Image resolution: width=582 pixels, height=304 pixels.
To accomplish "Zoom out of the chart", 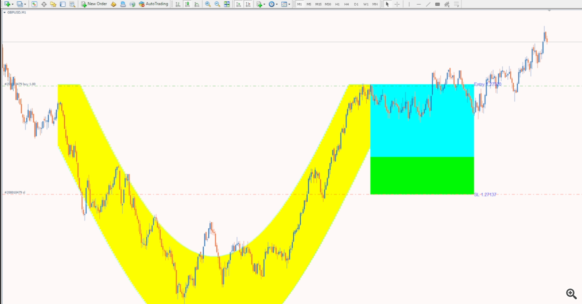I will (217, 4).
